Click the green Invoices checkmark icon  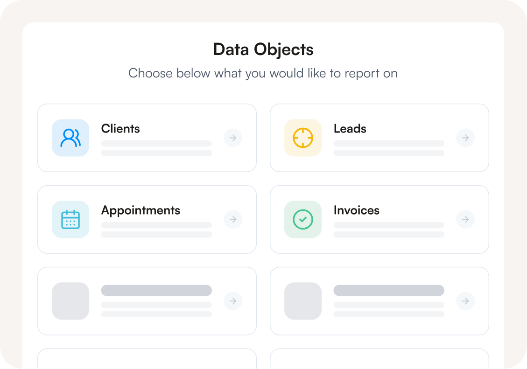coord(303,219)
